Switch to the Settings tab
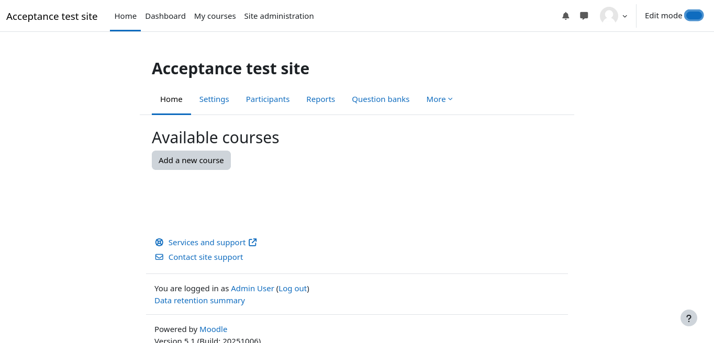 coord(214,99)
